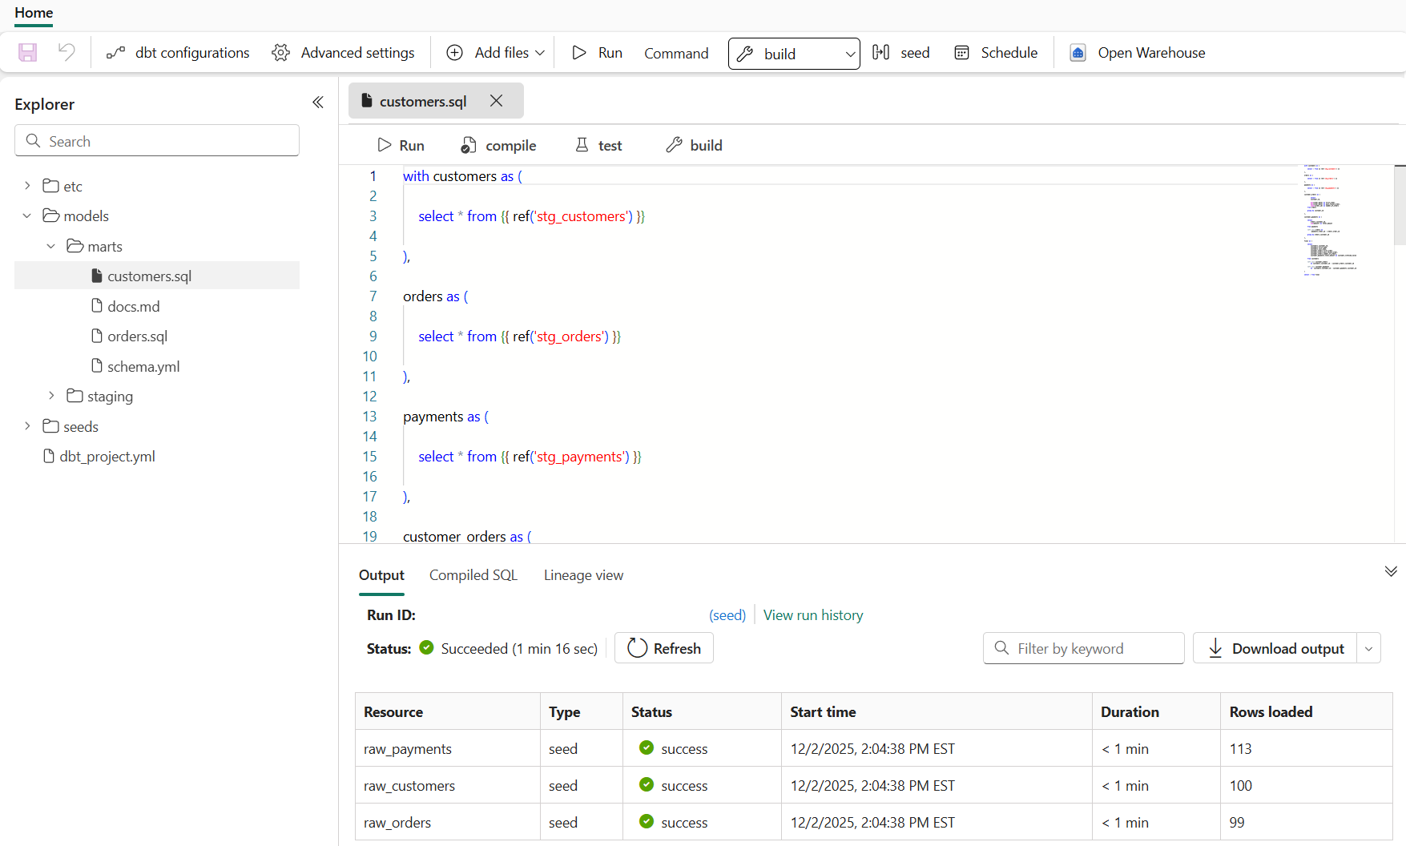
Task: Run the customers.sql model from editor toolbar
Action: point(401,145)
